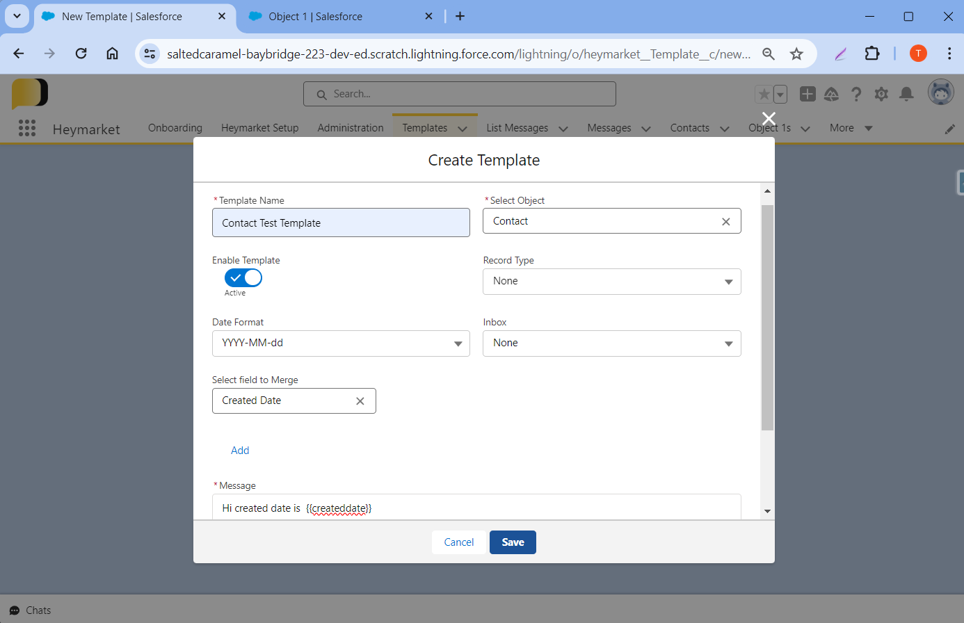Click the Salesforce global search box
964x623 pixels.
[460, 94]
